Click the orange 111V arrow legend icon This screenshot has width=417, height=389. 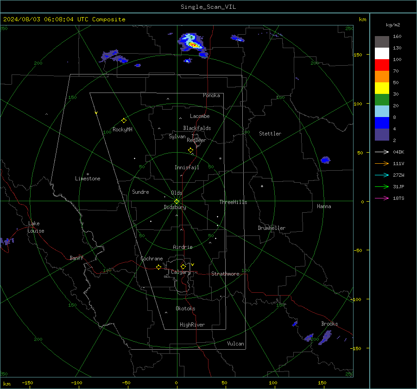tap(382, 164)
